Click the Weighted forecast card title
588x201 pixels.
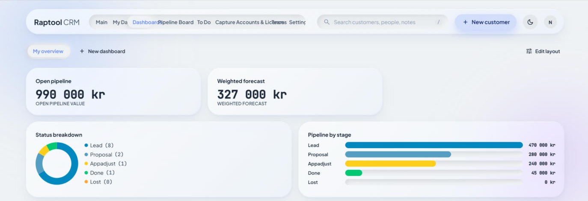241,81
